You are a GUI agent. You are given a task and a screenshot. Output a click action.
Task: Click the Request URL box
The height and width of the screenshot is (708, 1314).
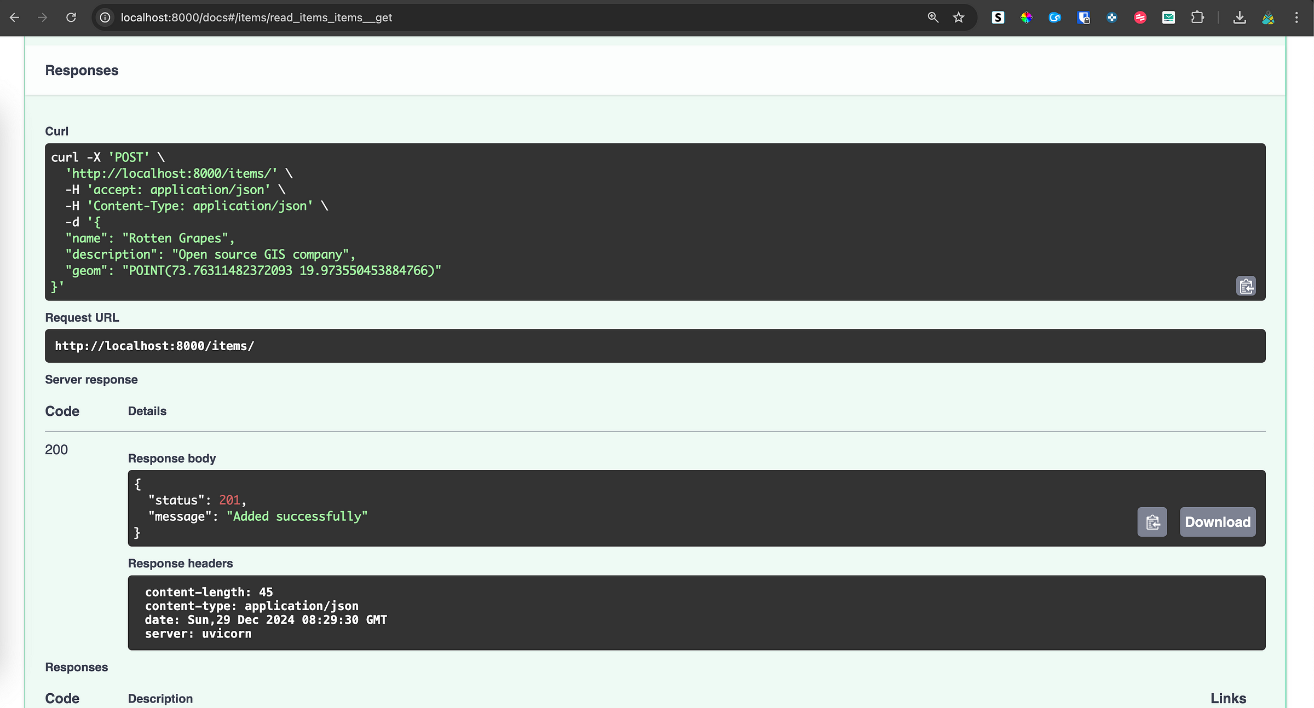coord(655,346)
